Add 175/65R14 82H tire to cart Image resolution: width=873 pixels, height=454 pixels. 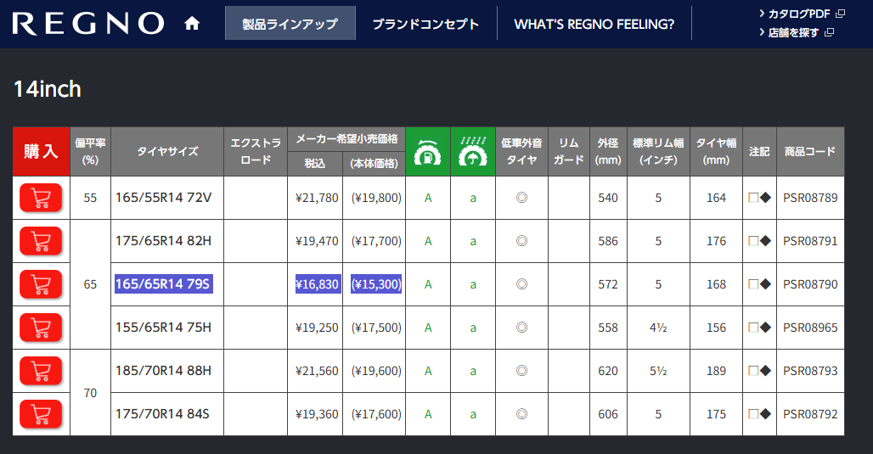(41, 241)
